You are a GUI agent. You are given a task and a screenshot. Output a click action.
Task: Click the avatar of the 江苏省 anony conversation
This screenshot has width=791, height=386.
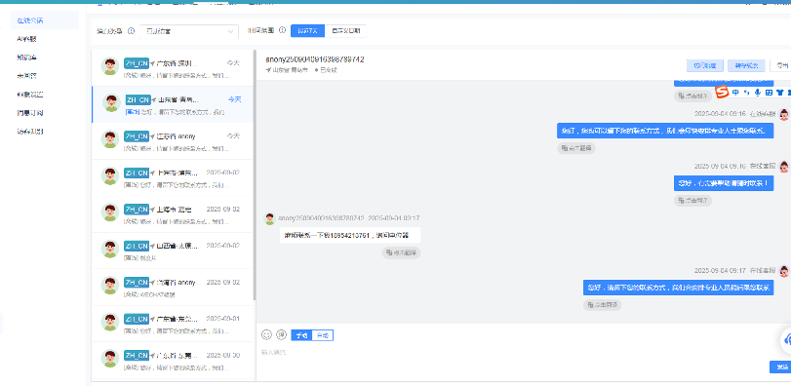tap(110, 139)
